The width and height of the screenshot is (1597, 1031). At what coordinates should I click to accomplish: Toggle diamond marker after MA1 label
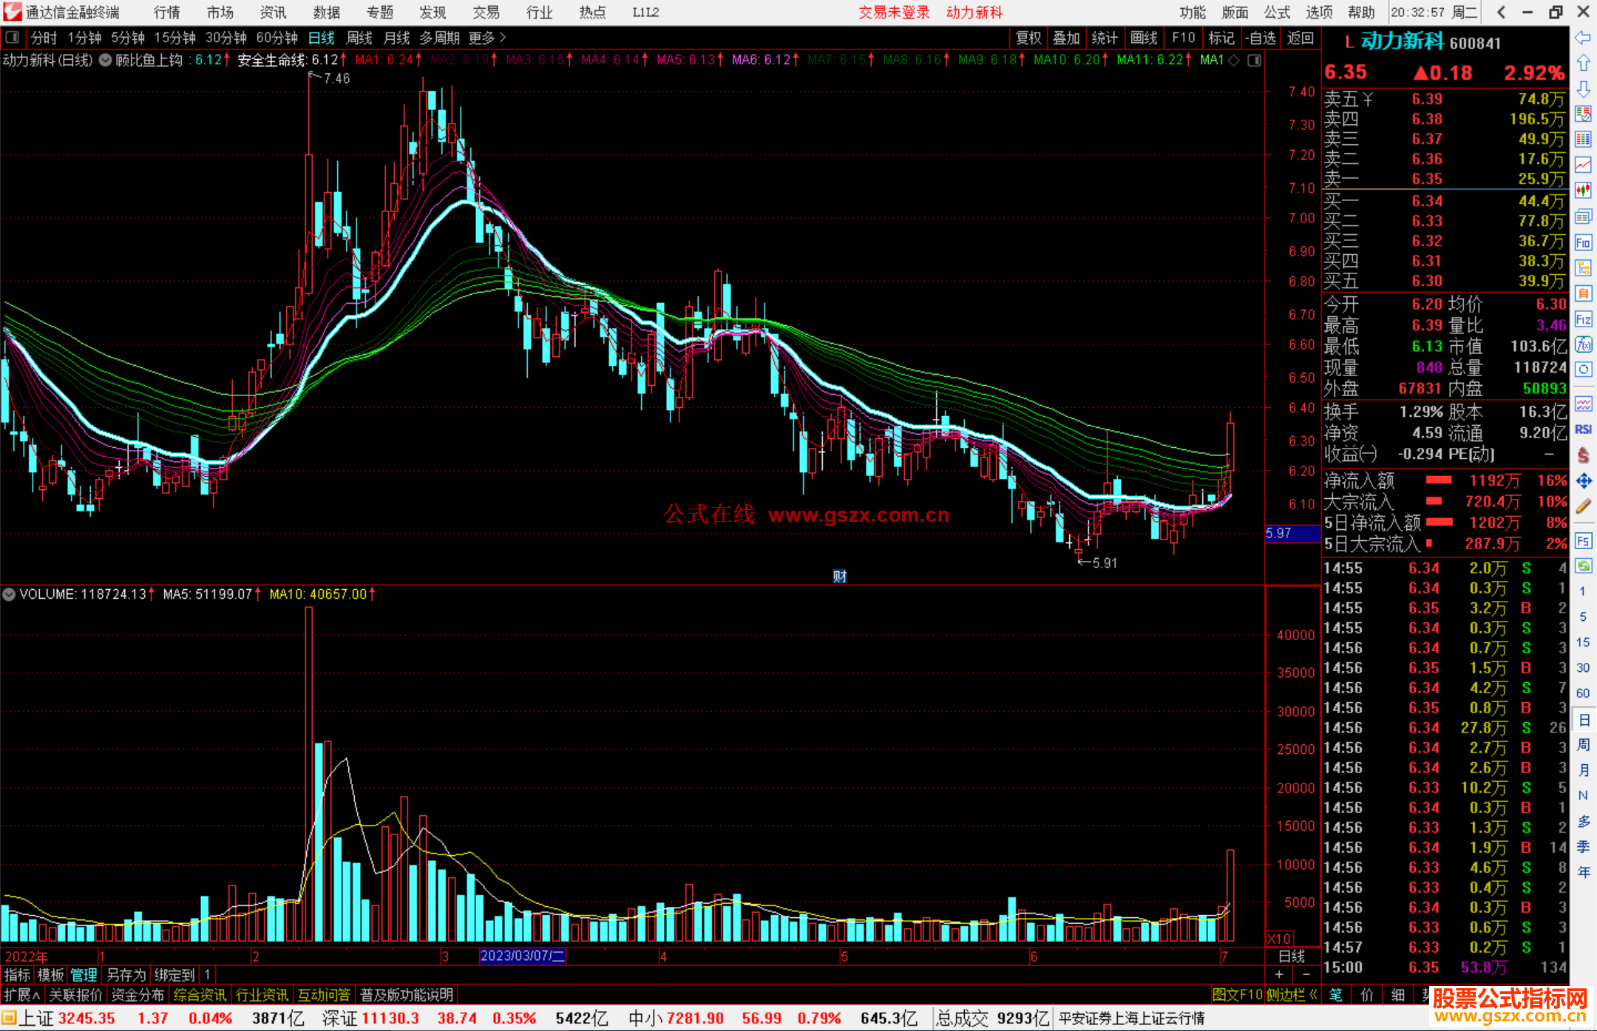click(x=1234, y=61)
